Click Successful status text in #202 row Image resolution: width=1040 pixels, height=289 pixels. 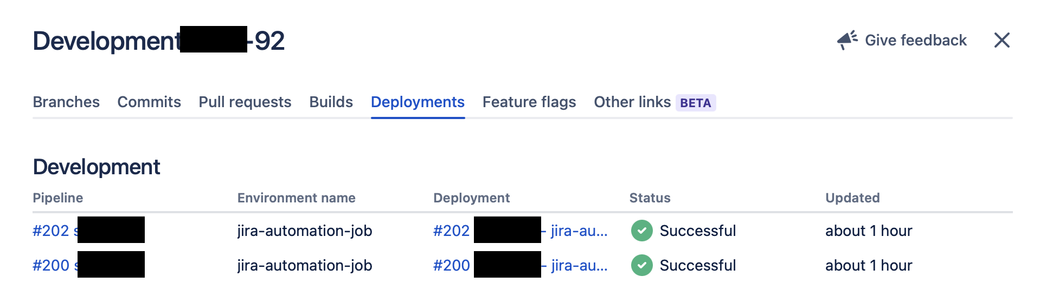(698, 231)
